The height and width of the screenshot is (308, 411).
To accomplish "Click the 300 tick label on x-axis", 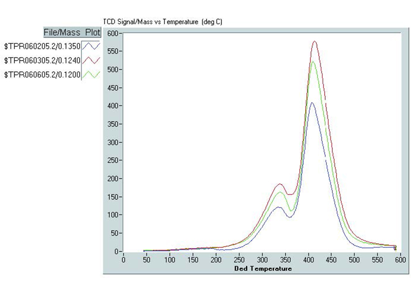I will click(262, 260).
